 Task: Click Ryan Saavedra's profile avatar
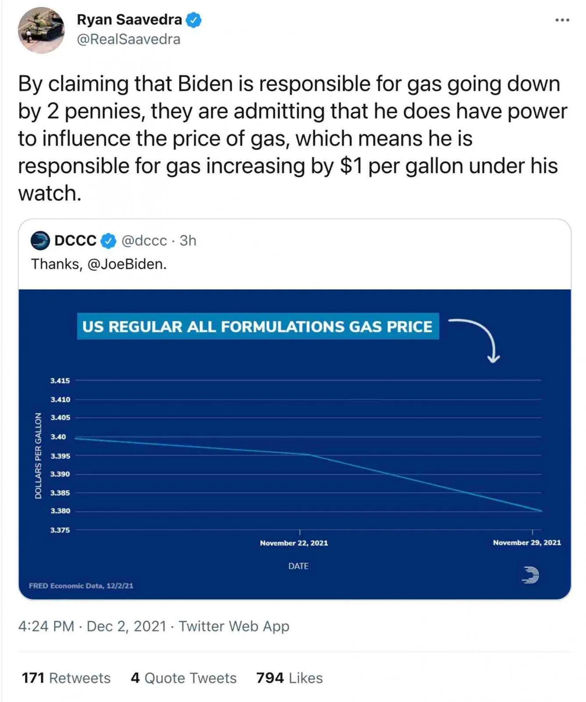point(41,30)
